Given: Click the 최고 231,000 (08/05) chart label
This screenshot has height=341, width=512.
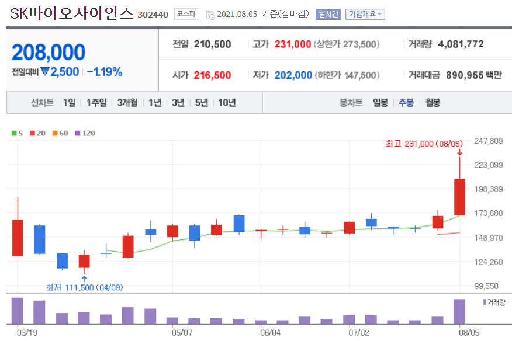Looking at the screenshot, I should coord(424,144).
